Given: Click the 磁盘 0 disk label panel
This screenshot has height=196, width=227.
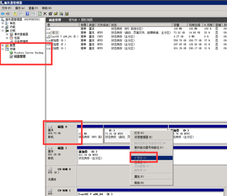Looking at the screenshot, I should [x=61, y=134].
